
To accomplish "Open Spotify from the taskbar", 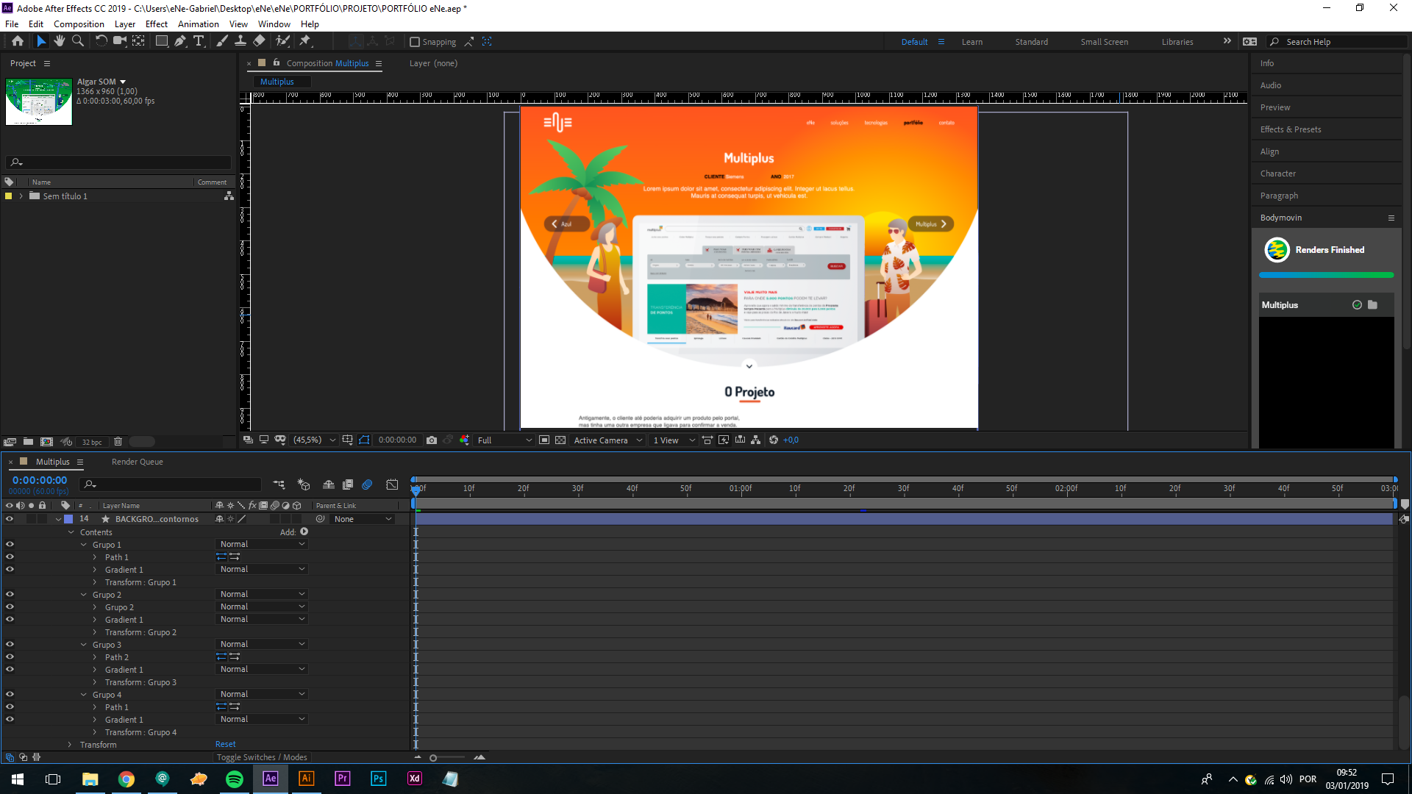I will click(235, 779).
